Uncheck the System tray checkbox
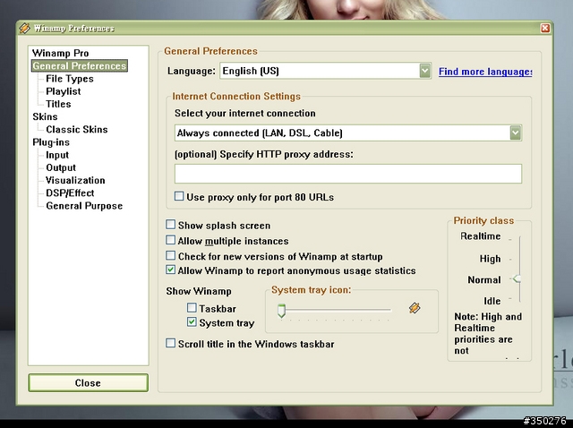The image size is (573, 428). coord(192,322)
